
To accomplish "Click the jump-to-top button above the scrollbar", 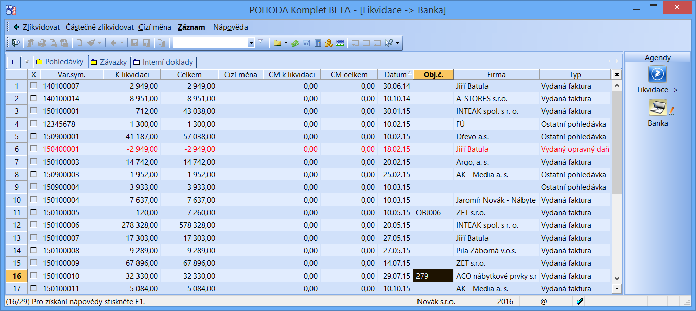I will tap(617, 75).
